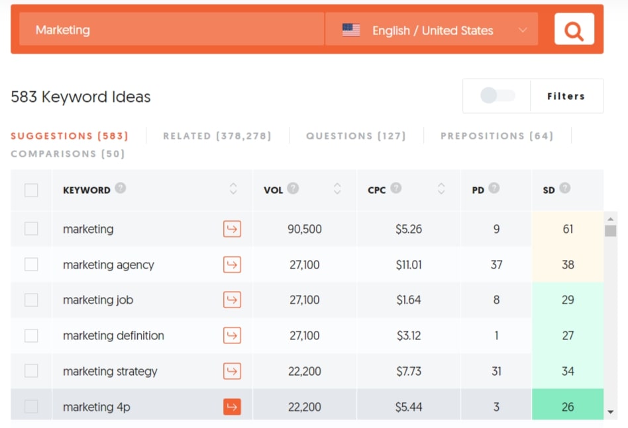Click help icon next to CPC header
The height and width of the screenshot is (428, 628).
point(395,188)
